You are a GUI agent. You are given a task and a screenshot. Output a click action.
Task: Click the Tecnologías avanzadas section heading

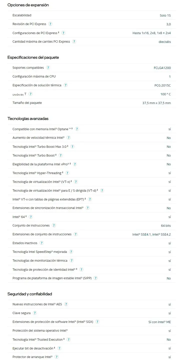tap(28, 118)
